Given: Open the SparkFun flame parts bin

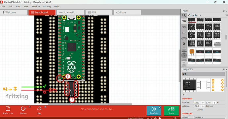Looking at the screenshot, I should (x=184, y=44).
